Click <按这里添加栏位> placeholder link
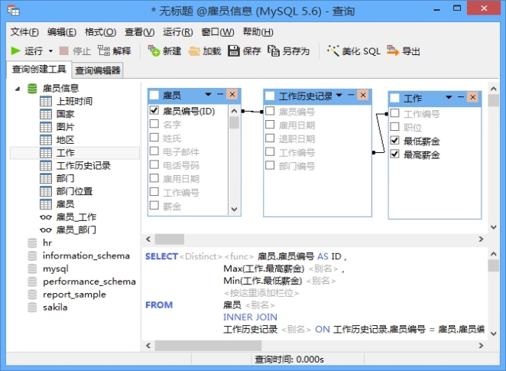506x371 pixels. pyautogui.click(x=261, y=293)
